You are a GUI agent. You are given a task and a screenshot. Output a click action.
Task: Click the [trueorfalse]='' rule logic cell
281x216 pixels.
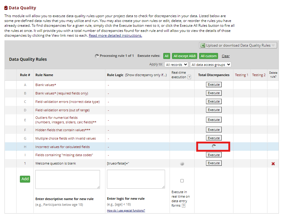[x=118, y=163]
